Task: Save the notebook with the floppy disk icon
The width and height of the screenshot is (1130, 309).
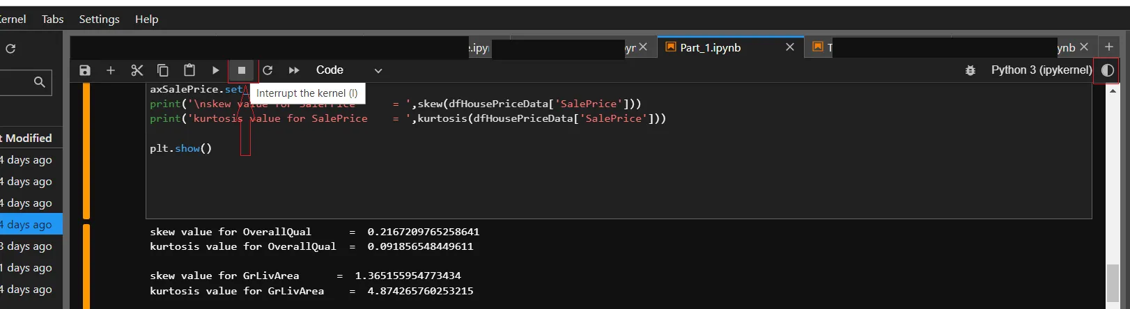Action: [x=85, y=70]
